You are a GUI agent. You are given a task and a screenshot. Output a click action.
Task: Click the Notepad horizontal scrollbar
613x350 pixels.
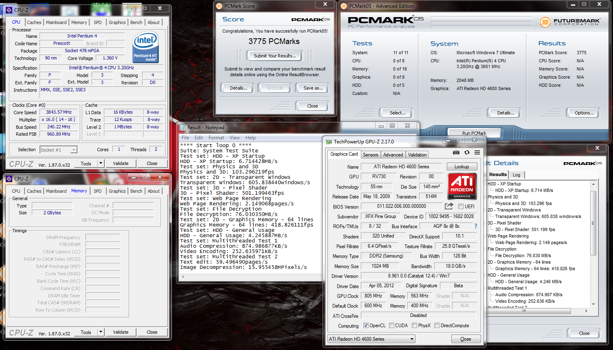pyautogui.click(x=251, y=277)
